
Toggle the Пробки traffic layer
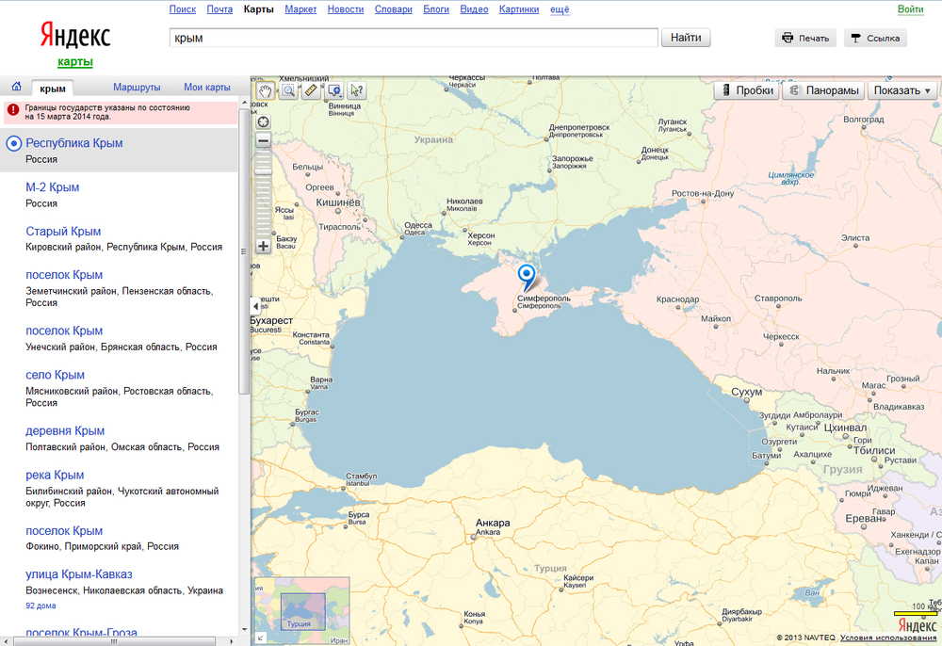[747, 90]
